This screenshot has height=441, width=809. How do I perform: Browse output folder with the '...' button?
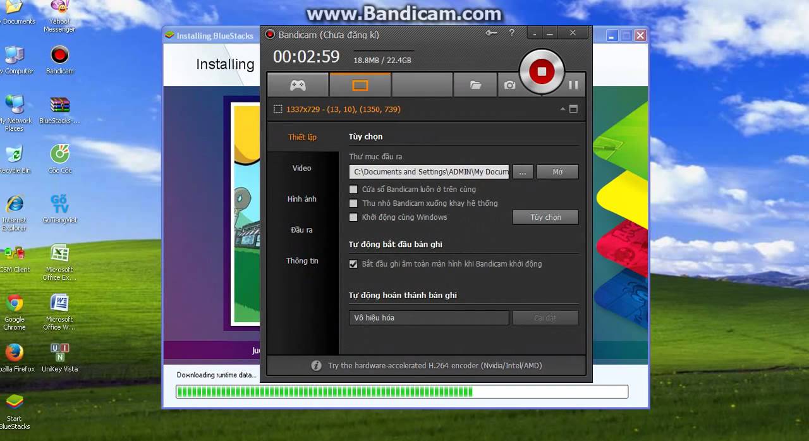click(523, 172)
